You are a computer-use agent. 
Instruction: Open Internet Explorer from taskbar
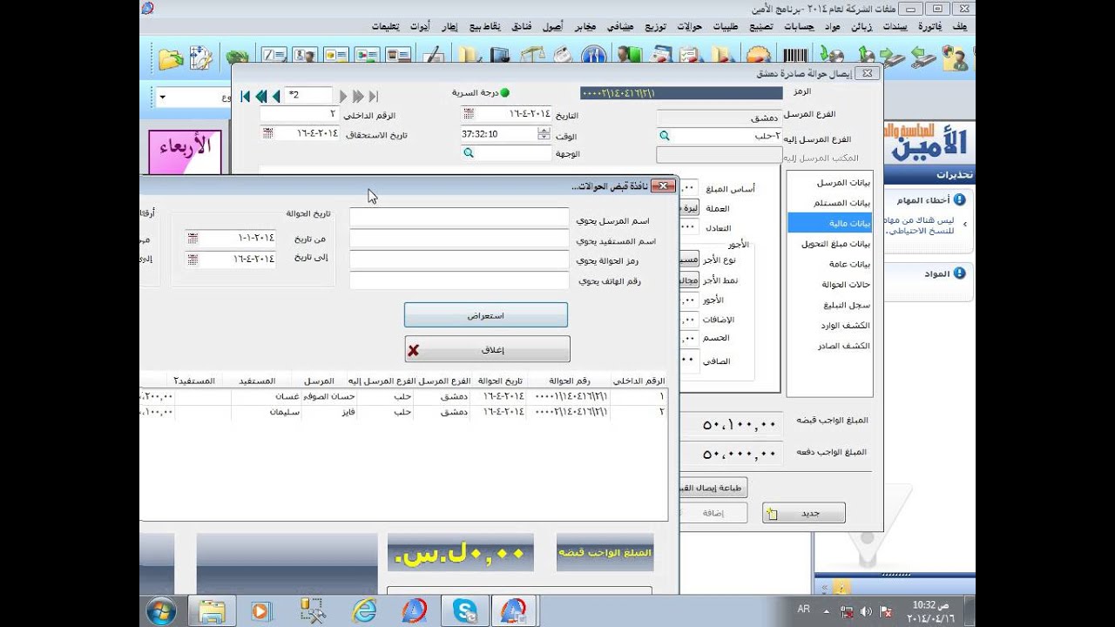point(363,610)
